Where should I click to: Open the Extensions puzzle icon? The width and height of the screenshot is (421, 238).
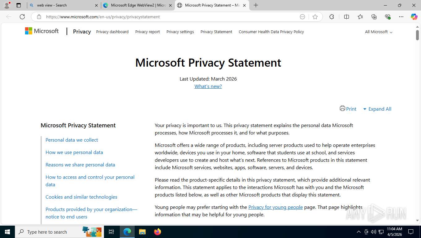tap(332, 17)
